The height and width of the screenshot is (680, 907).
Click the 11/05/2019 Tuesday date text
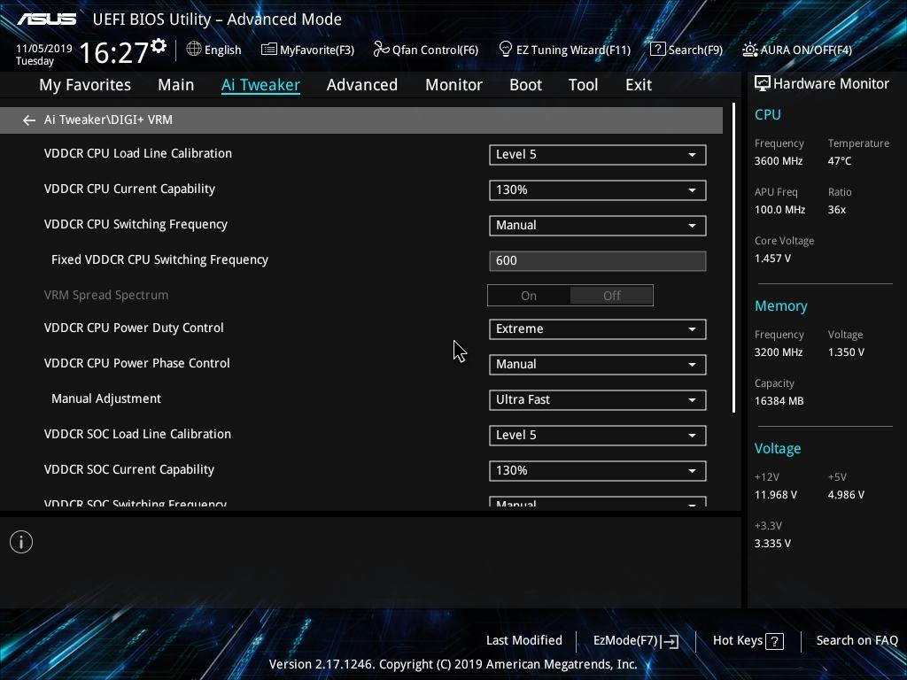(x=44, y=54)
